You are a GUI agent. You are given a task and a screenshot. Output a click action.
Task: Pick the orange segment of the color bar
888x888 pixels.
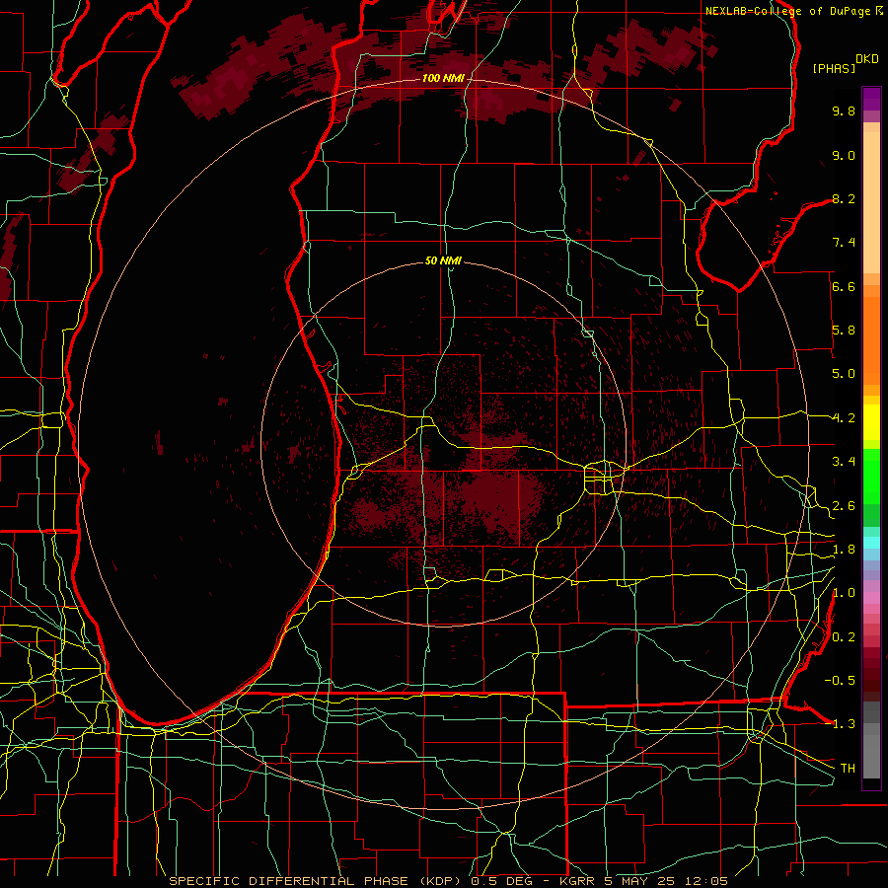pos(871,339)
